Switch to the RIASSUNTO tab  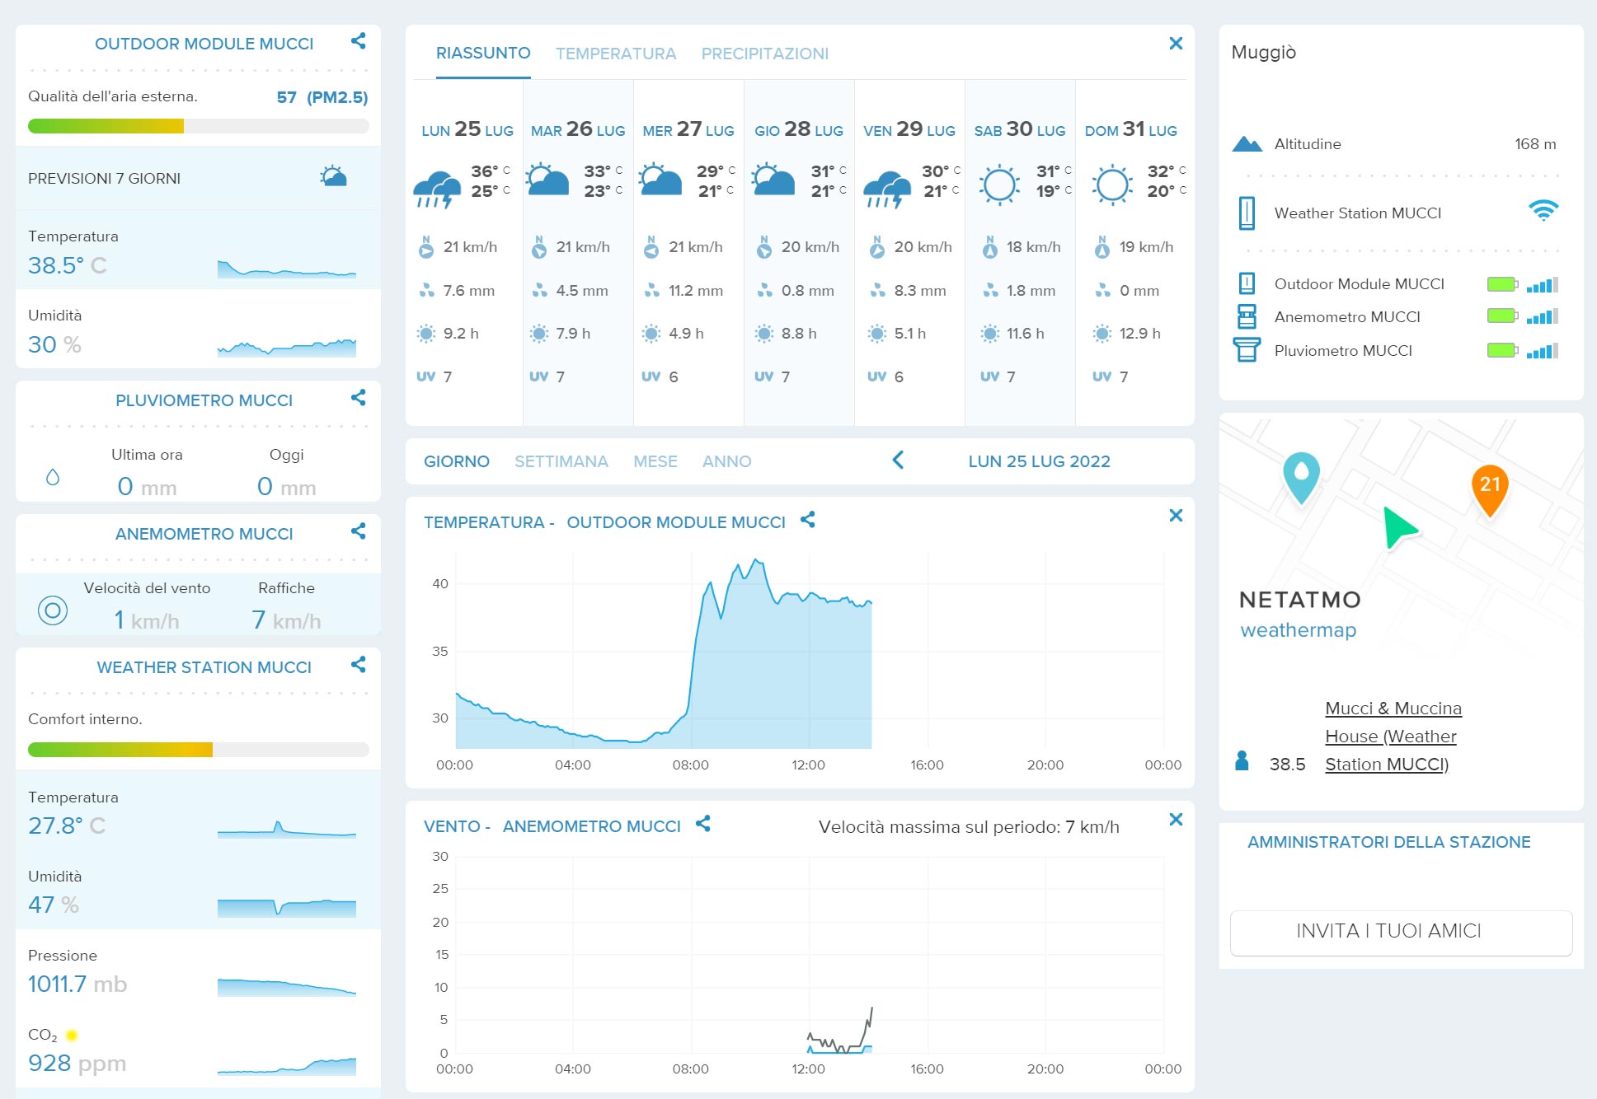(483, 53)
